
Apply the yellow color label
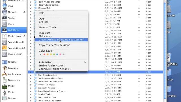click(51, 54)
